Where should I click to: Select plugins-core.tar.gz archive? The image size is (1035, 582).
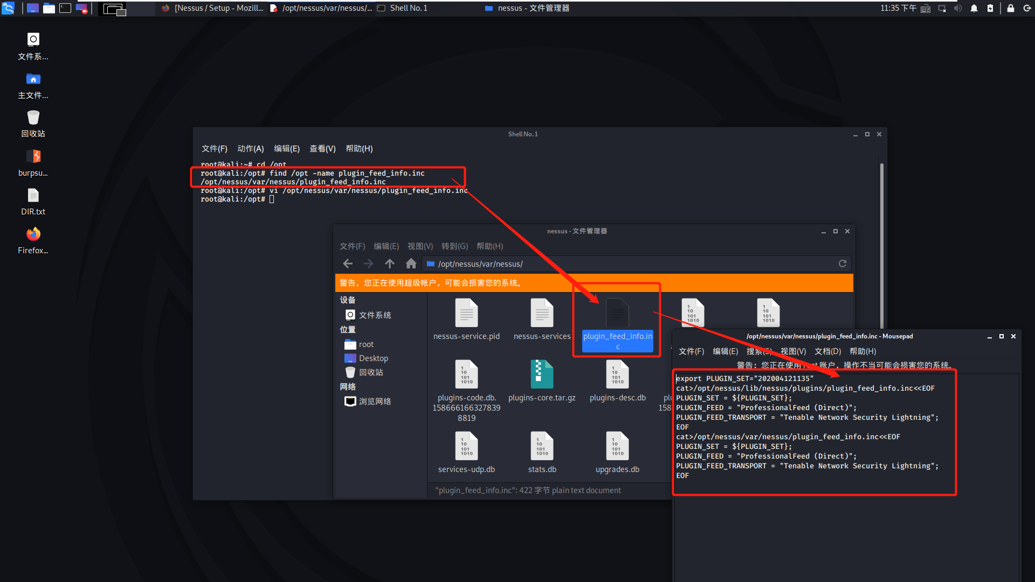(542, 381)
